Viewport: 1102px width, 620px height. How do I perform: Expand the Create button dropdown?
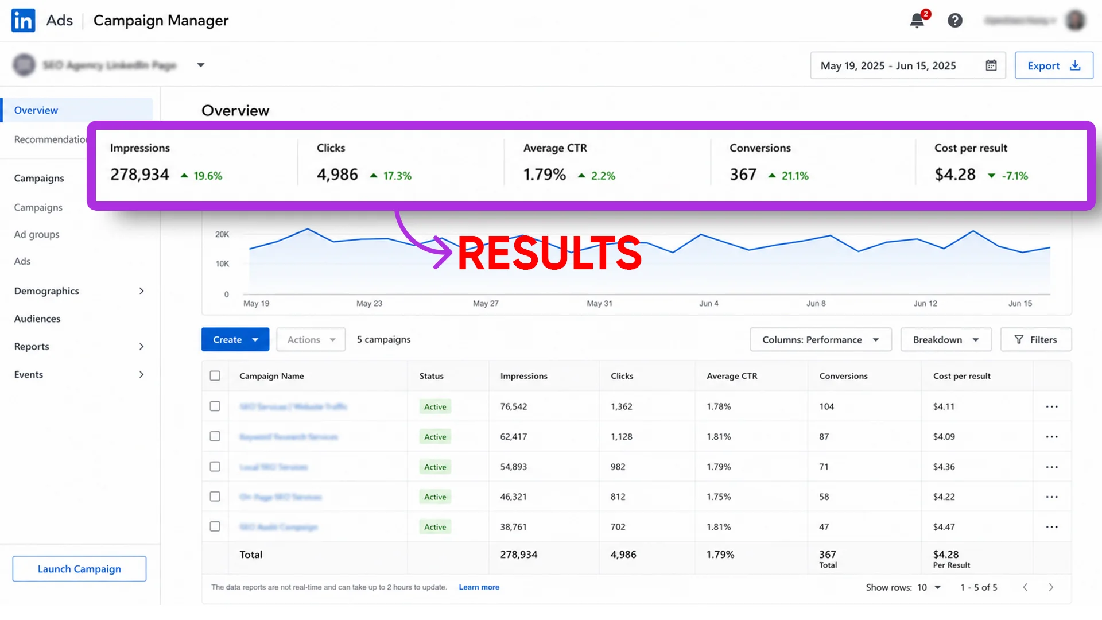pos(255,340)
